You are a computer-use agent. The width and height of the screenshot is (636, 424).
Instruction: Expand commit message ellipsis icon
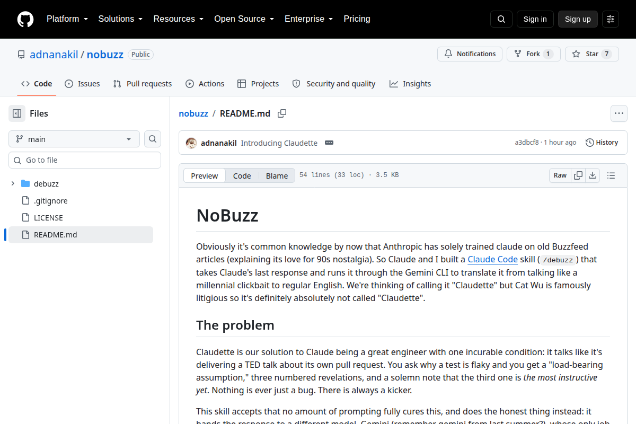(329, 143)
